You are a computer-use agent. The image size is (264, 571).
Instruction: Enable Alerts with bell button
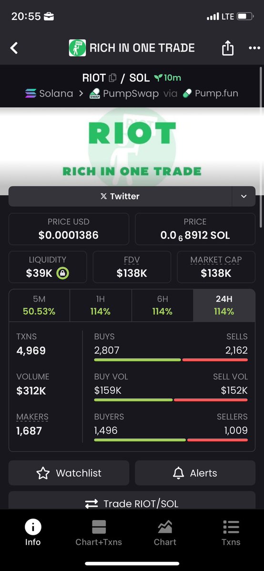195,473
